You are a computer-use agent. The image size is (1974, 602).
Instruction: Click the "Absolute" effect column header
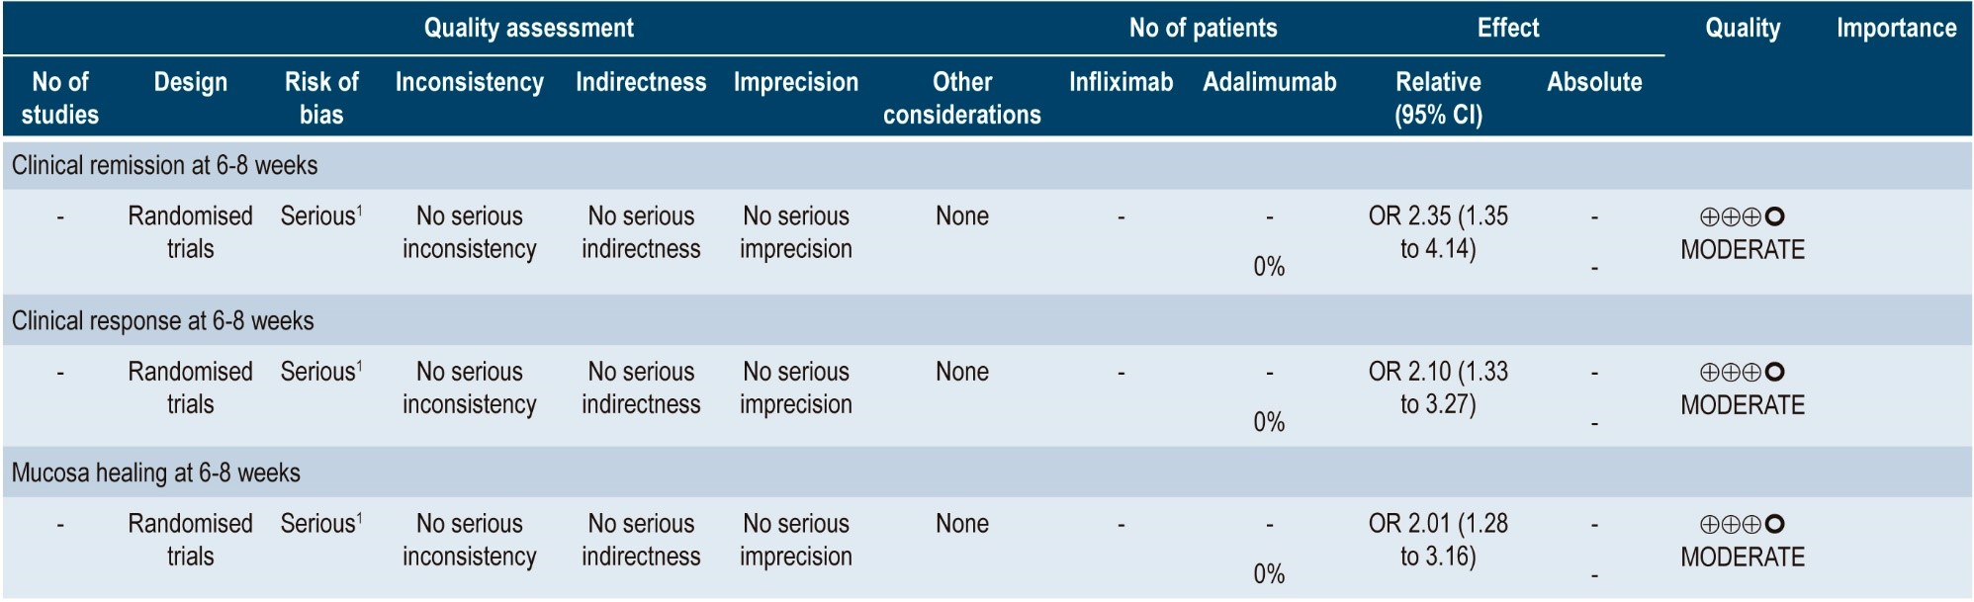pos(1594,82)
